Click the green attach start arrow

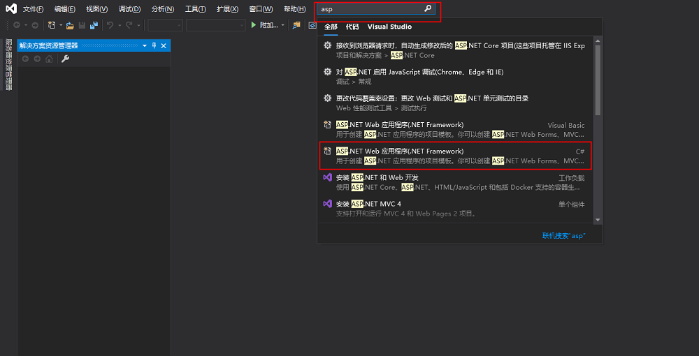click(254, 25)
